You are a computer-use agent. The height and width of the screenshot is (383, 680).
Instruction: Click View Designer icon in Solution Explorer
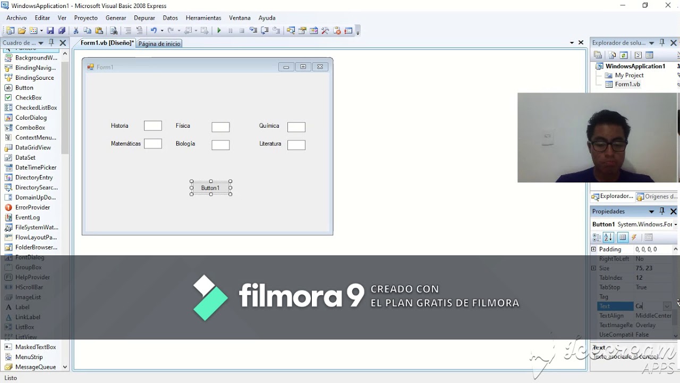click(x=649, y=55)
